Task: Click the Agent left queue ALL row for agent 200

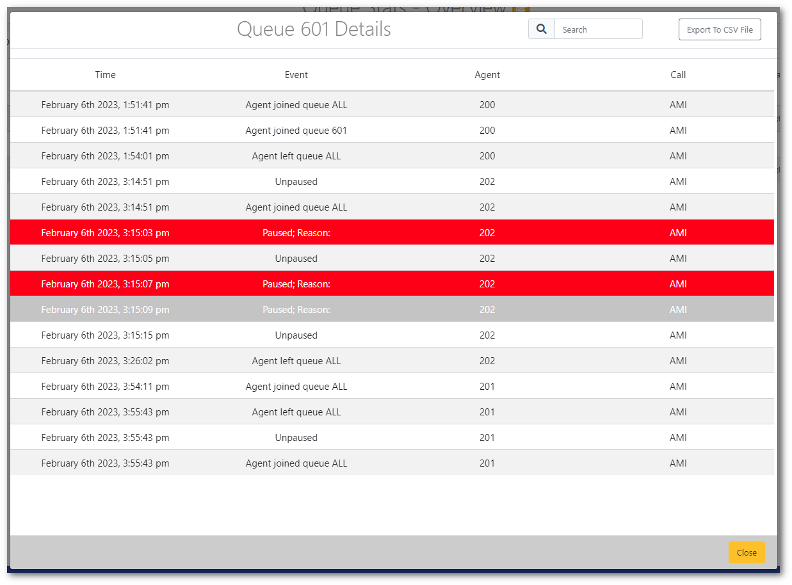Action: click(296, 156)
